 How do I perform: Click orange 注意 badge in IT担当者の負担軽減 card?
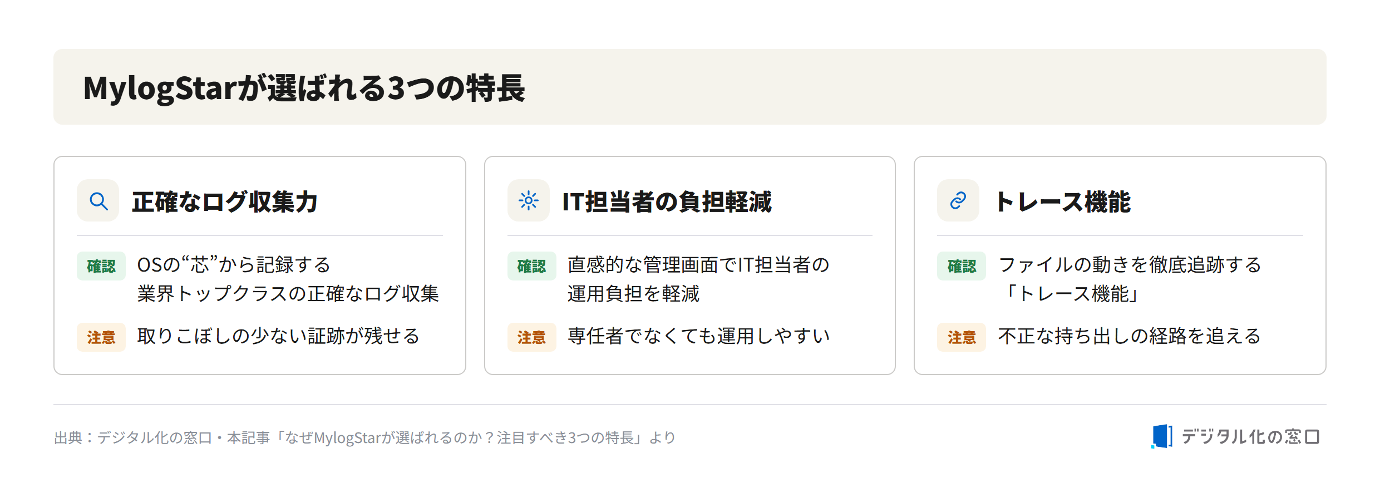tap(531, 337)
